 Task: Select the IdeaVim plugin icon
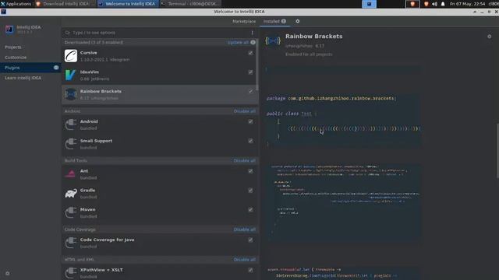tap(71, 75)
